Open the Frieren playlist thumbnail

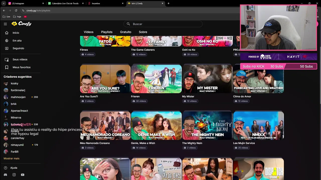tap(156, 79)
